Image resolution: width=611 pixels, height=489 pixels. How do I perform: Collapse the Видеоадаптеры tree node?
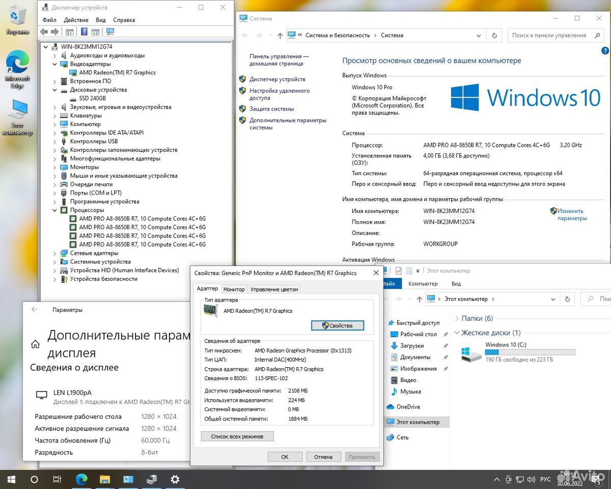(55, 64)
